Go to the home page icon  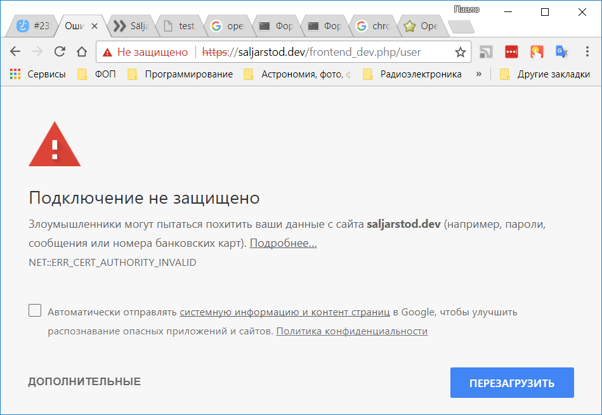click(x=81, y=52)
